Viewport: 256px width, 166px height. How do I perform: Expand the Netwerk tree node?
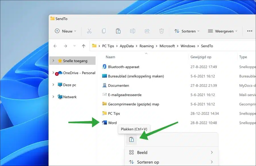[x=53, y=97]
